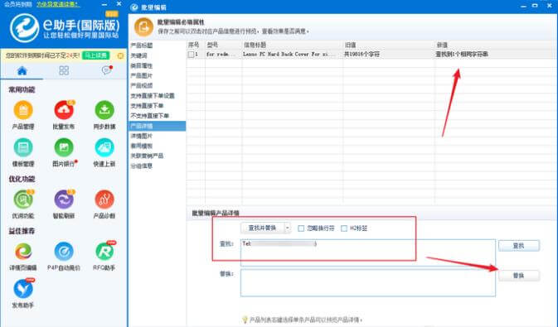The height and width of the screenshot is (327, 558).
Task: Launch 智能刷新 smart refresh icon
Action: [64, 200]
